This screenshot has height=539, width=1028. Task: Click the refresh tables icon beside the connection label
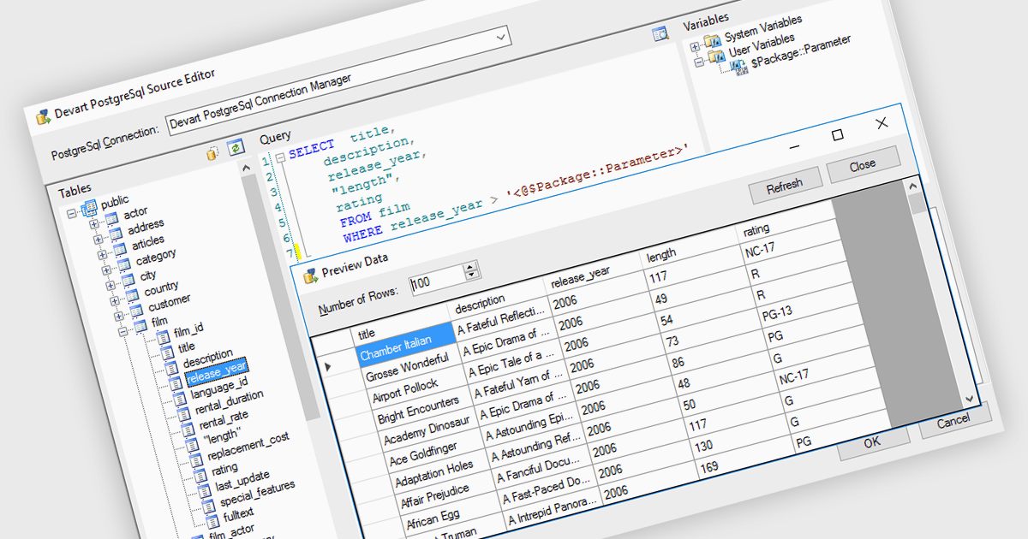tap(236, 146)
